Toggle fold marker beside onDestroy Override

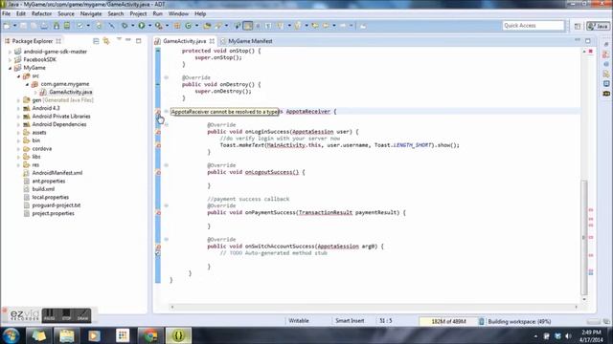[167, 77]
